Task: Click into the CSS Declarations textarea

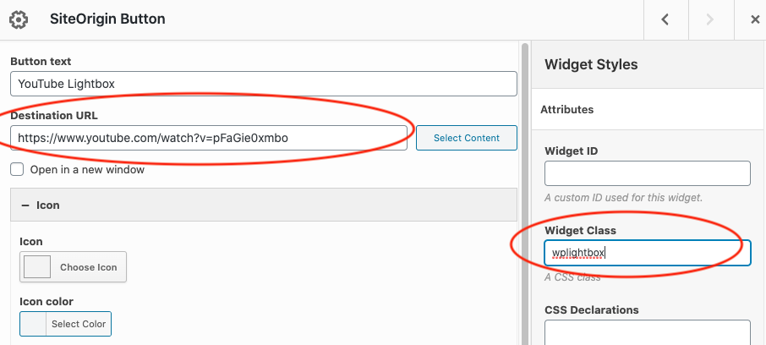Action: tap(648, 332)
